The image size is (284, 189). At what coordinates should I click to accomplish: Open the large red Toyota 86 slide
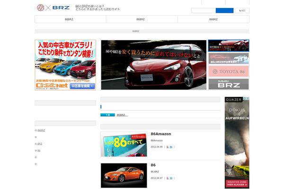click(153, 65)
